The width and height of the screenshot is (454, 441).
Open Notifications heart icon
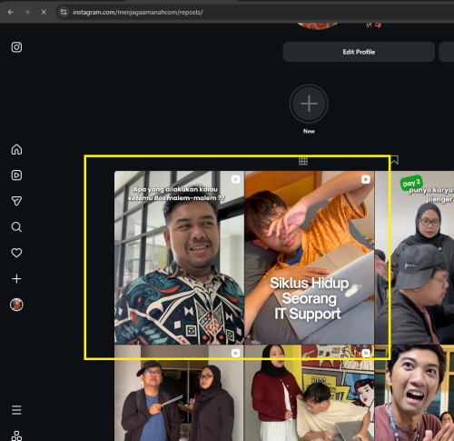click(x=16, y=253)
